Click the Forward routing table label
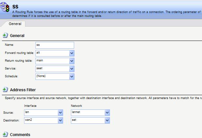Image resolution: width=202 pixels, height=138 pixels. tap(19, 53)
